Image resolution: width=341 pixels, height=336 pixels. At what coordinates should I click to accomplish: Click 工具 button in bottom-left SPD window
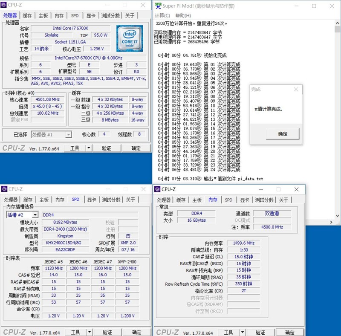point(75,332)
